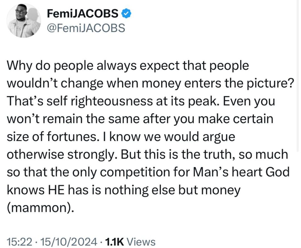301x248 pixels.
Task: Click the word (mammon) in tweet
Action: (40, 208)
